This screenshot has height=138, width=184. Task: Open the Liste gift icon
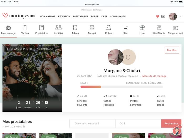point(142,28)
